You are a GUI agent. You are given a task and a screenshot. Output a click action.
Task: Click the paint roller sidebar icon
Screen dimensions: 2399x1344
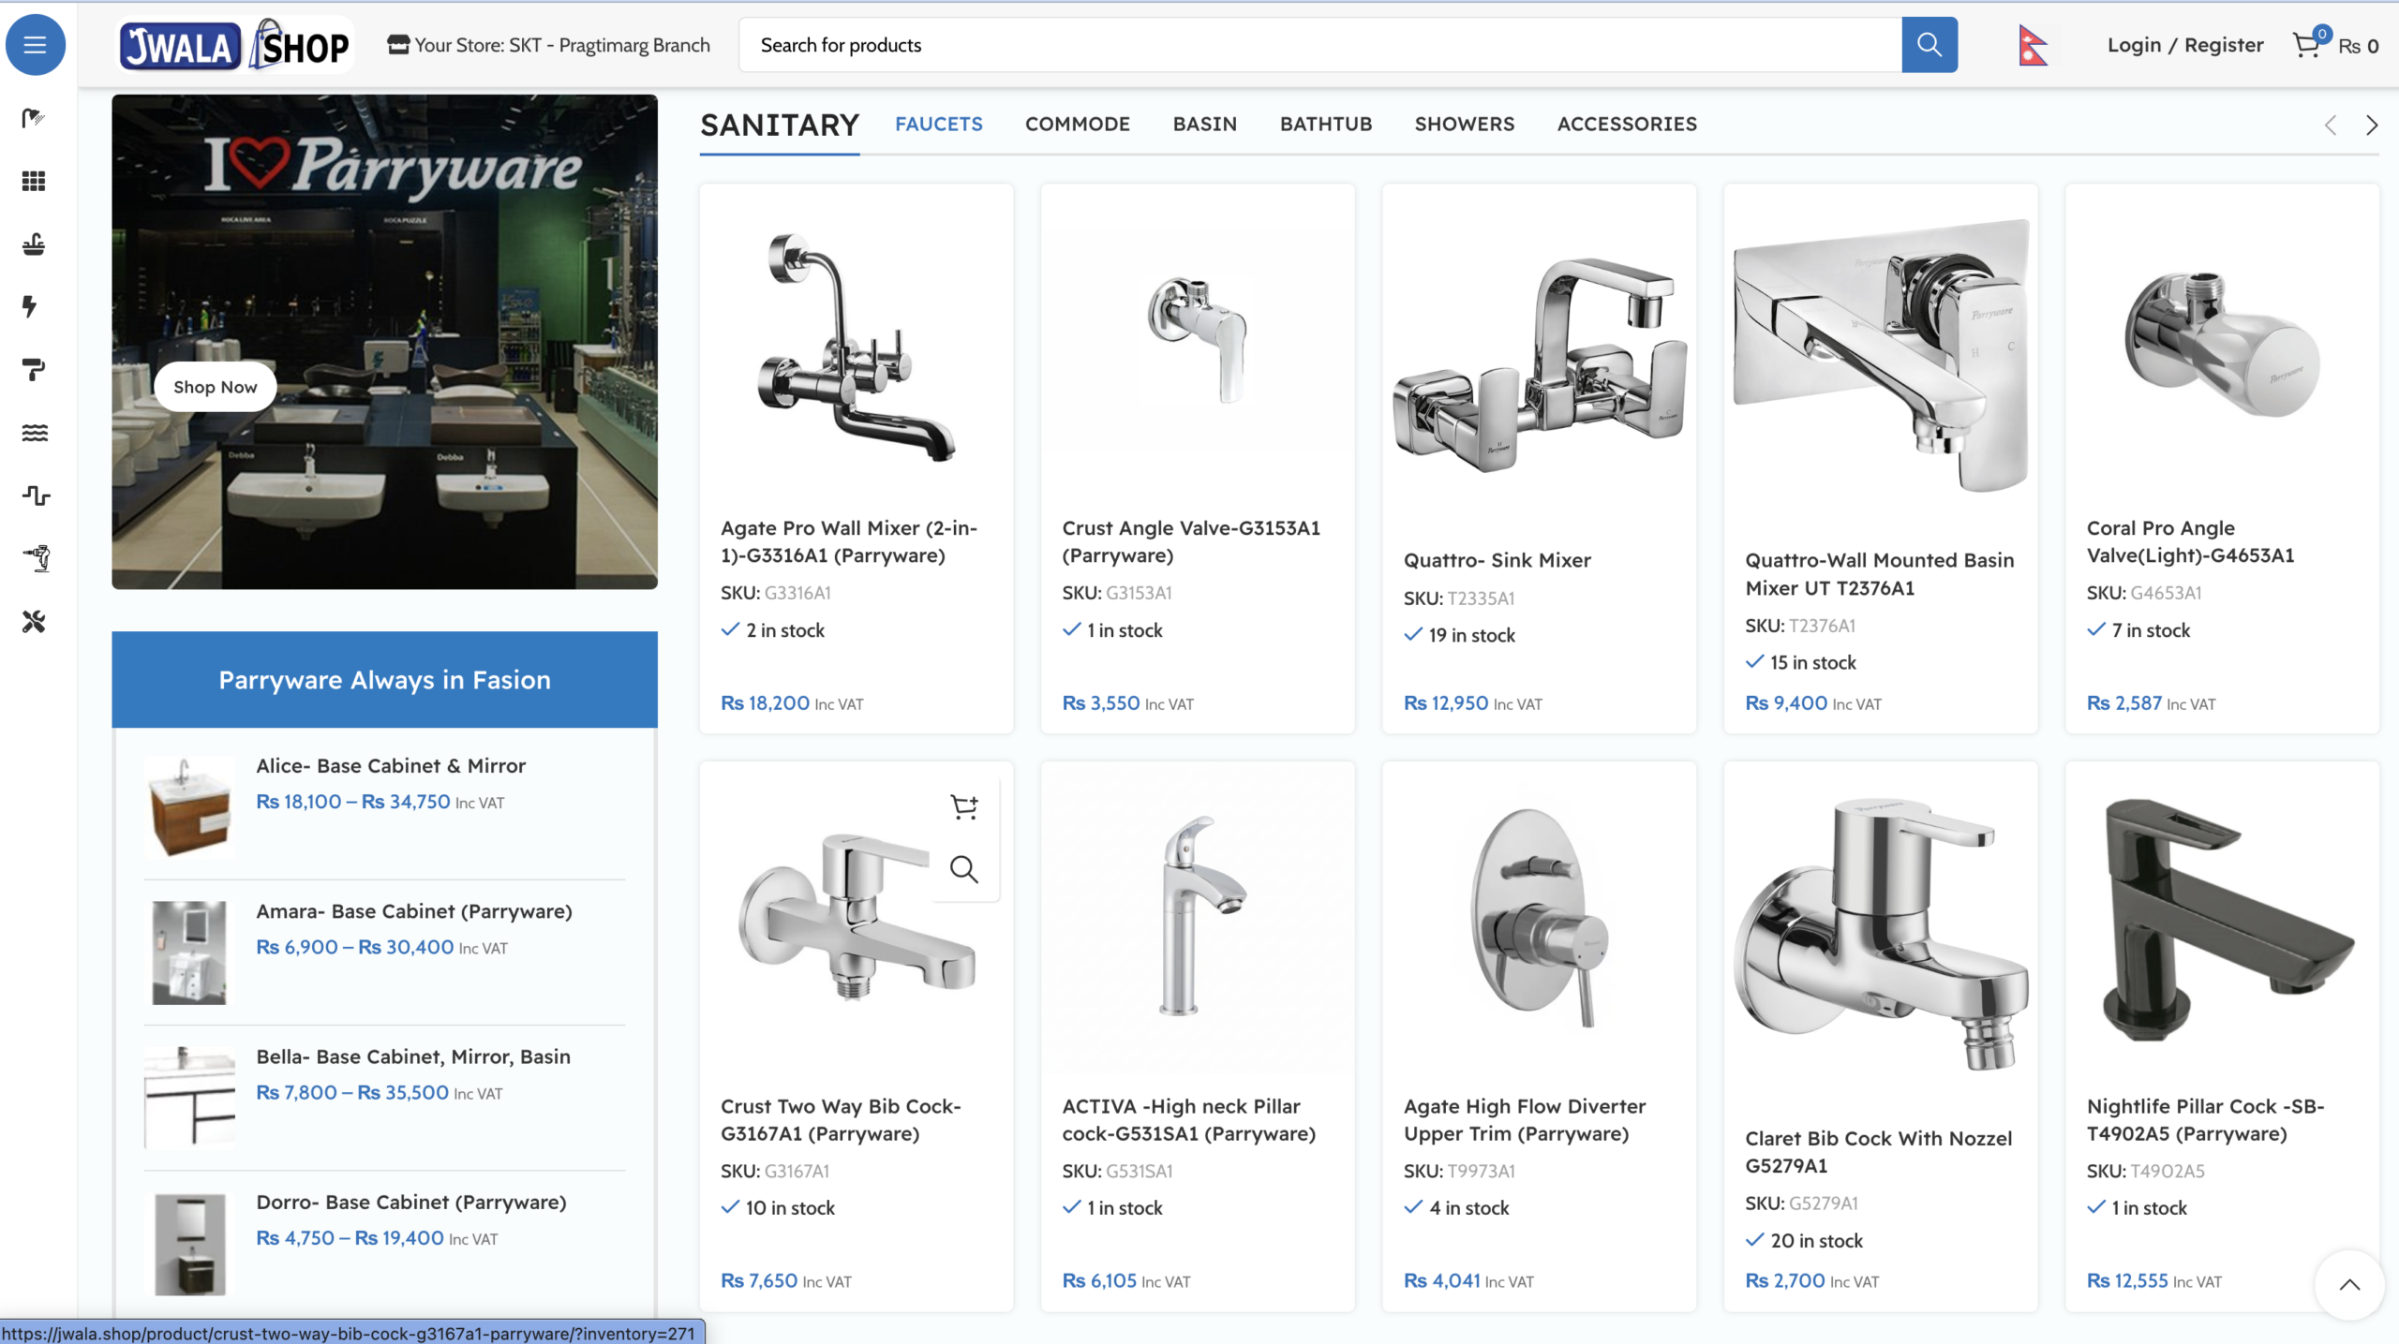(34, 370)
